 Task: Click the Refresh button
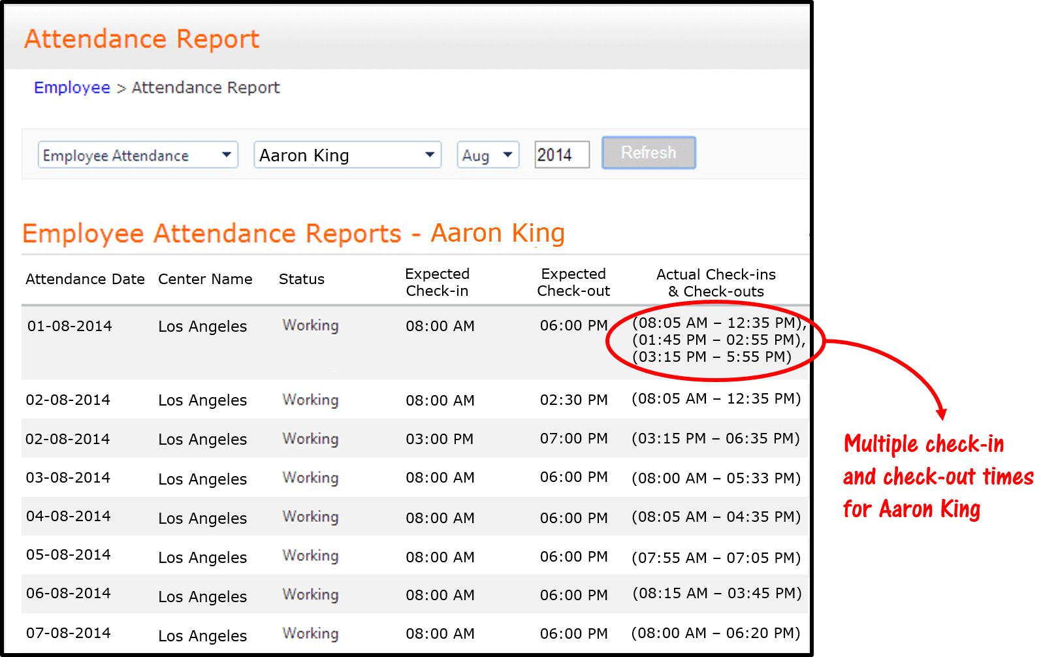tap(648, 153)
